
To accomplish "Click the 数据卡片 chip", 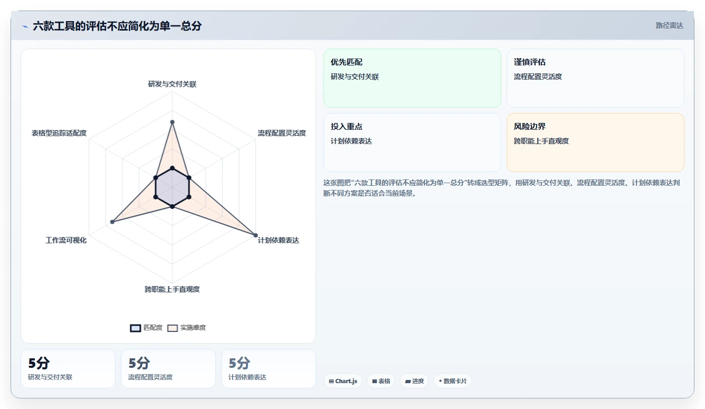I will tap(452, 381).
